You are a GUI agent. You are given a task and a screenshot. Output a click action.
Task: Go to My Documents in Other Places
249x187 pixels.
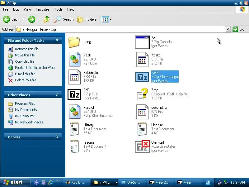point(26,110)
